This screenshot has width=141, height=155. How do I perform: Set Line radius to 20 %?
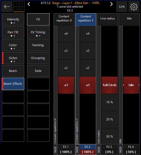[109, 119]
